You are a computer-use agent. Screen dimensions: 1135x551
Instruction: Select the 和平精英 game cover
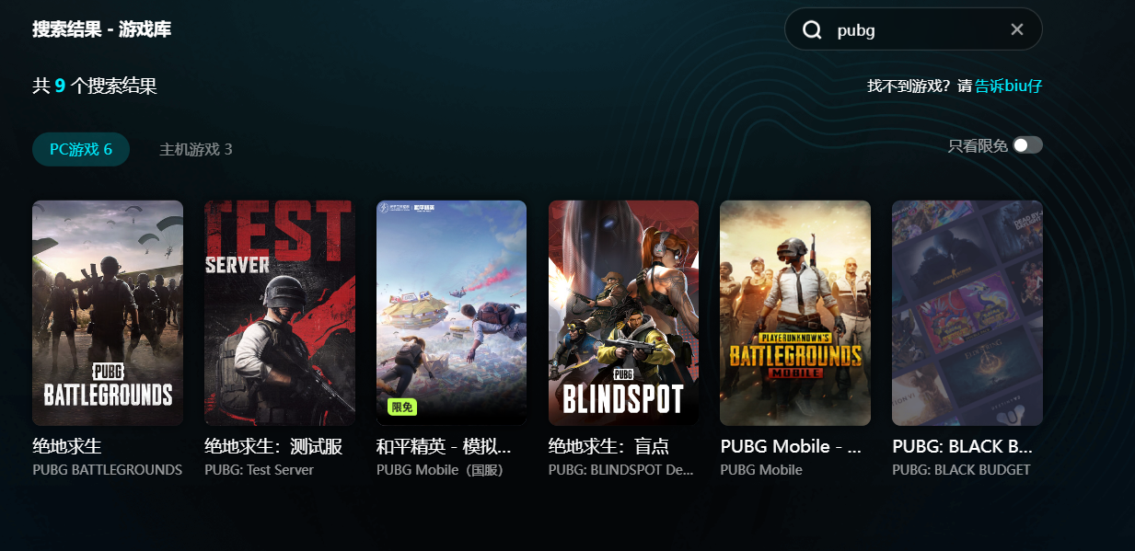451,313
